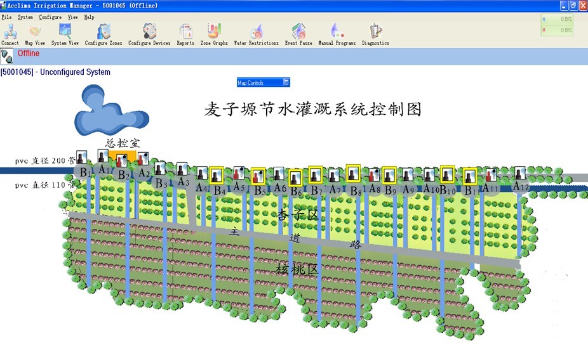Select highlighted red valve icon B5
This screenshot has width=588, height=343.
coord(258,176)
